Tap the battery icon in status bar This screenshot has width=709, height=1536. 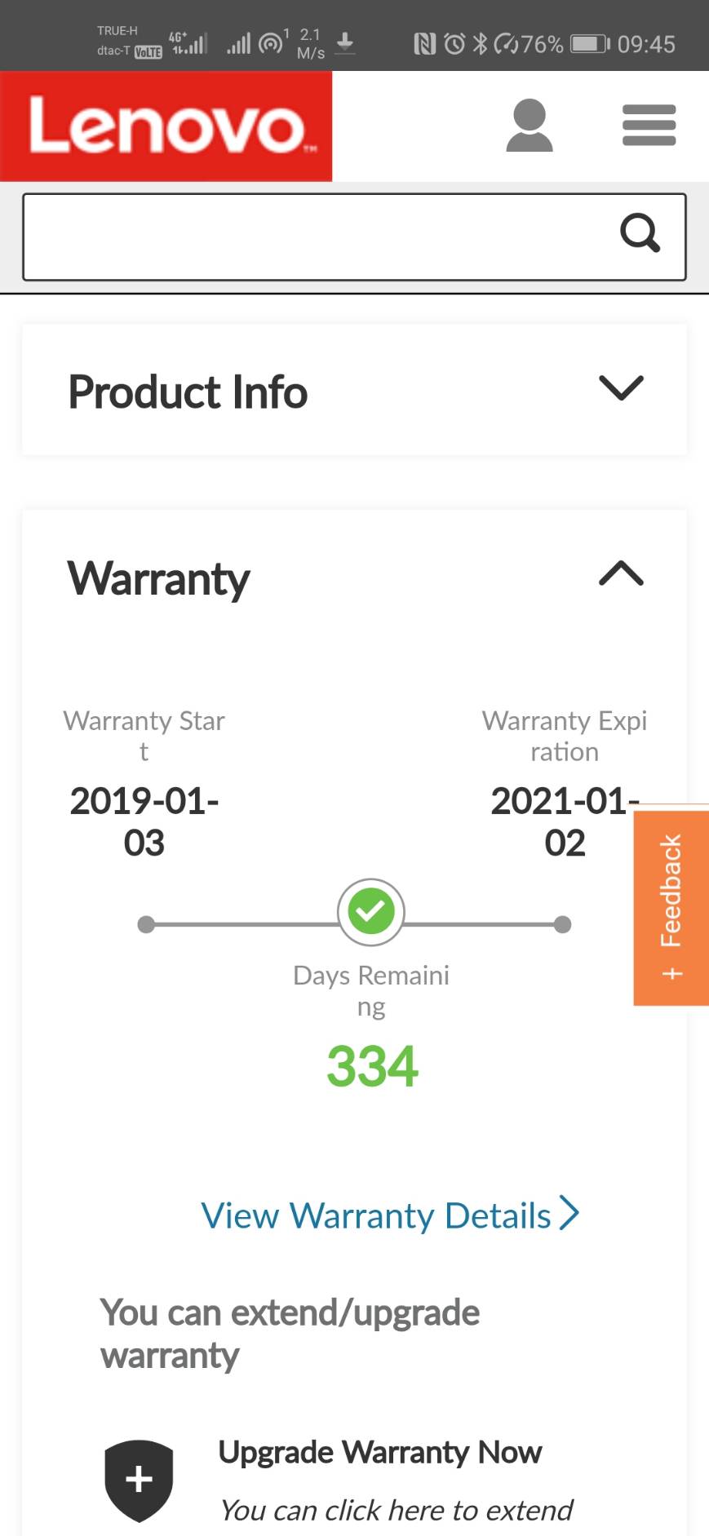click(590, 43)
